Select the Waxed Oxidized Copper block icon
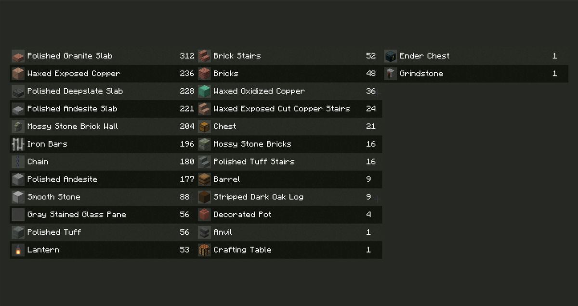The image size is (578, 306). point(204,91)
